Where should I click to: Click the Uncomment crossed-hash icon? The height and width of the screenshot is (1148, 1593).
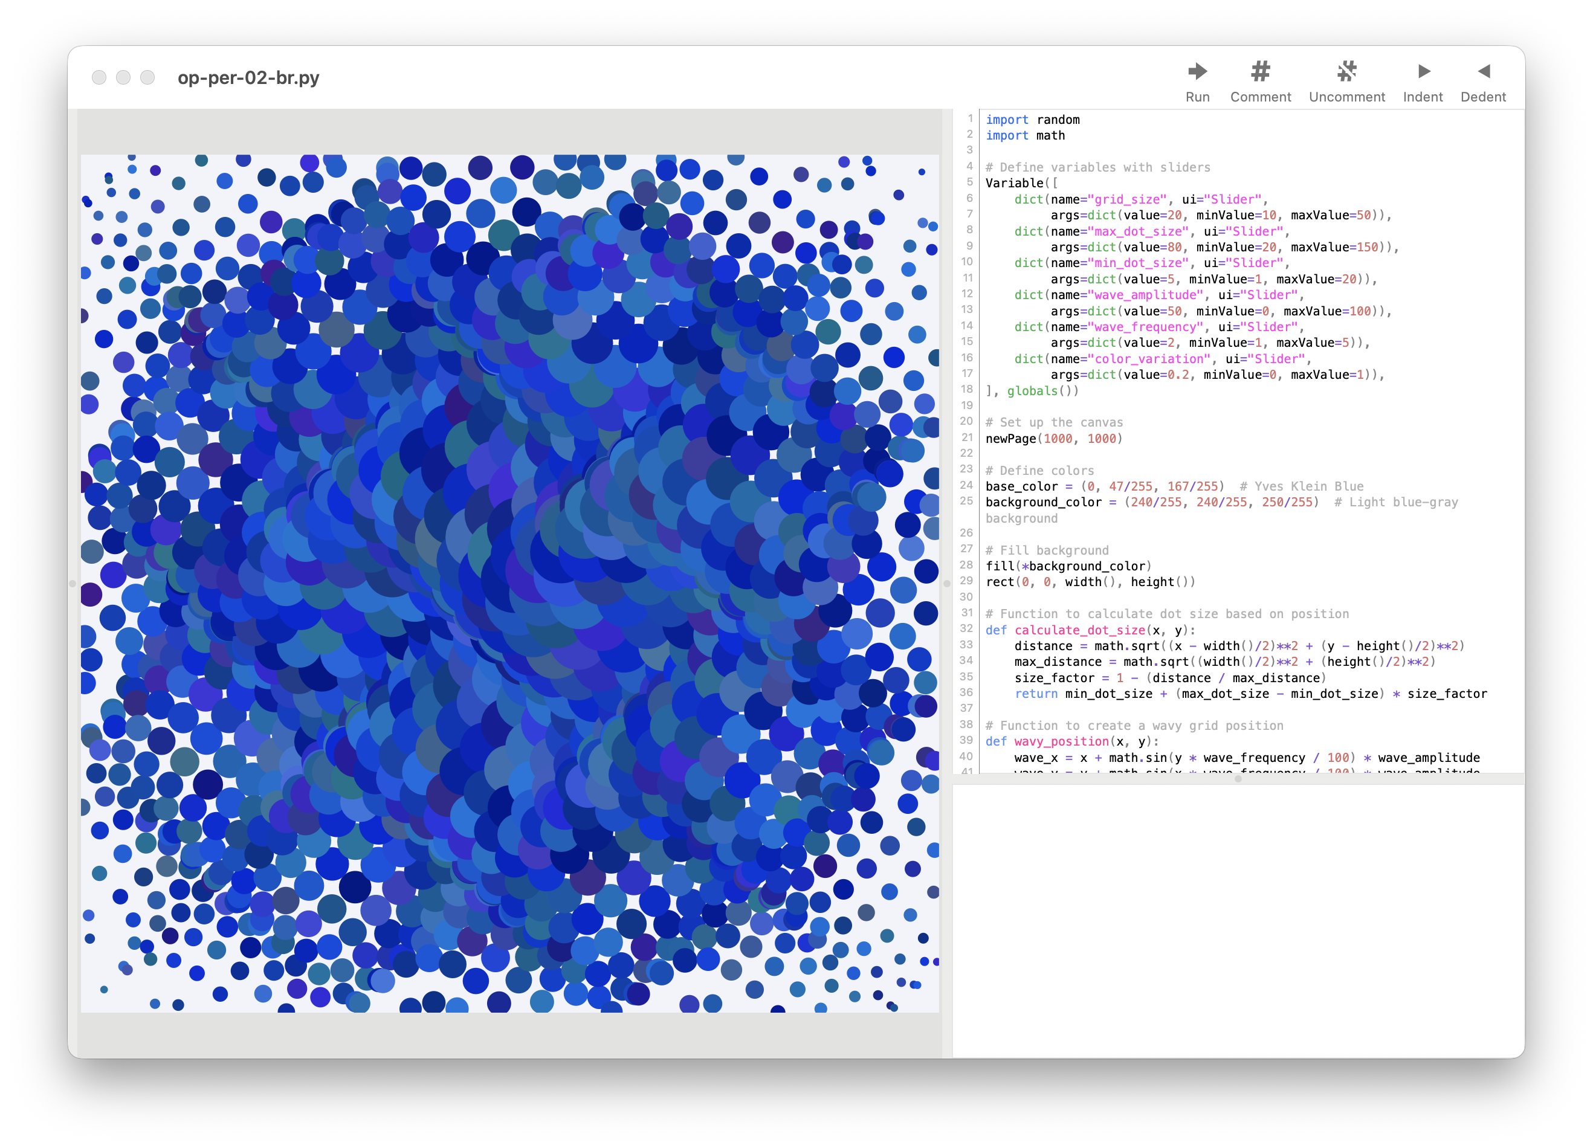[x=1346, y=72]
